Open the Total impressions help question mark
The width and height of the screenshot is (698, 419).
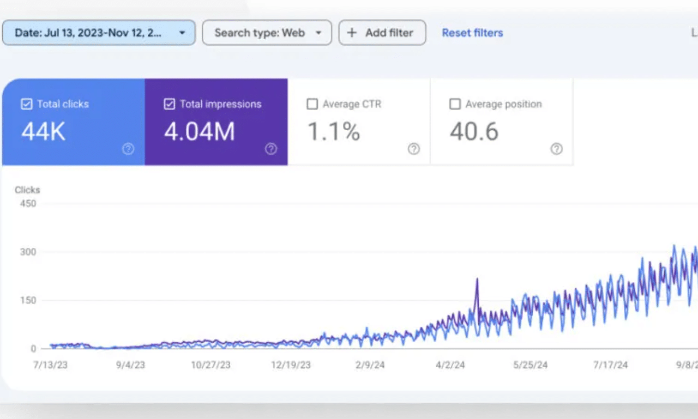(271, 149)
